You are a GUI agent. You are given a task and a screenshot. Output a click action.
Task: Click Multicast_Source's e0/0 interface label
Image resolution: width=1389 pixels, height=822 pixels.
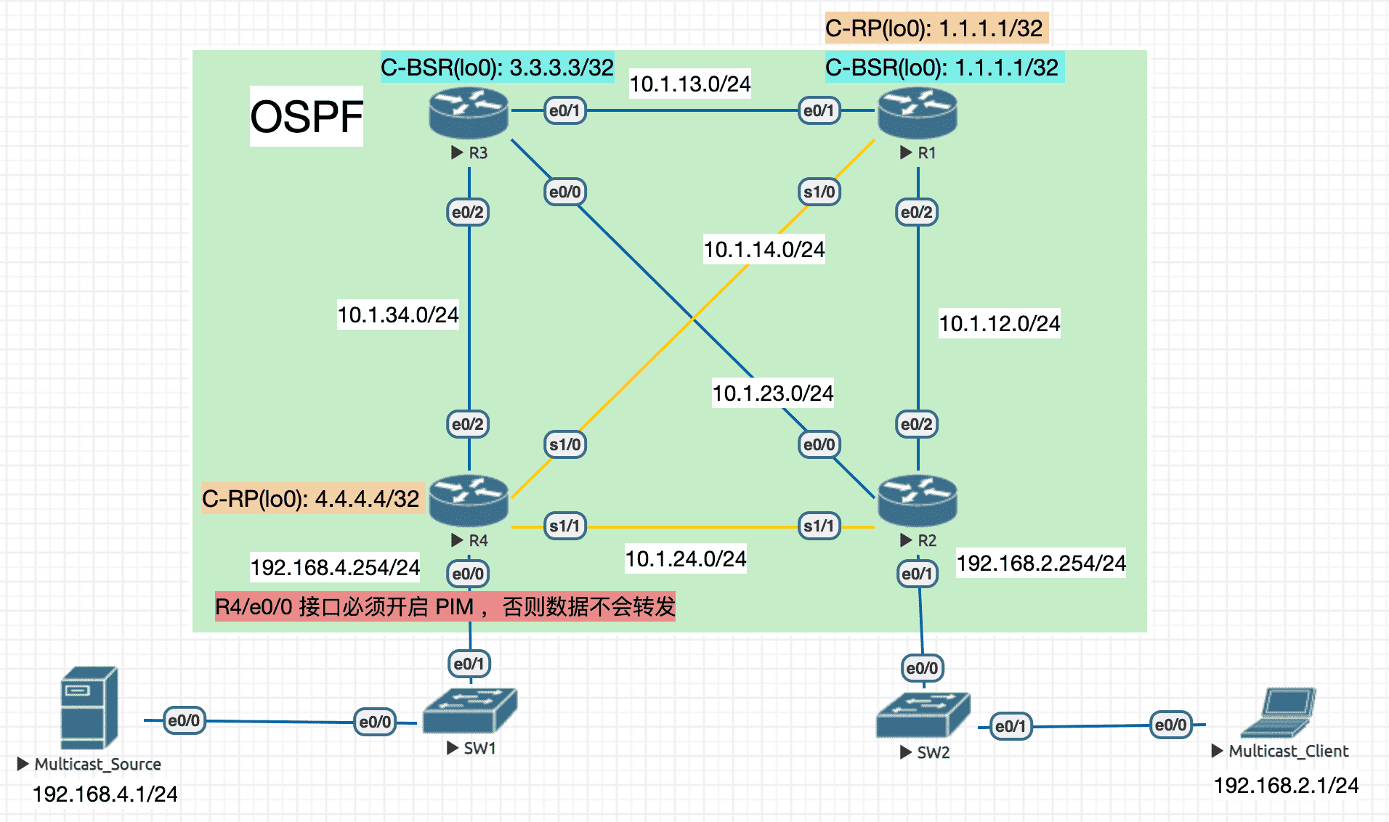184,720
